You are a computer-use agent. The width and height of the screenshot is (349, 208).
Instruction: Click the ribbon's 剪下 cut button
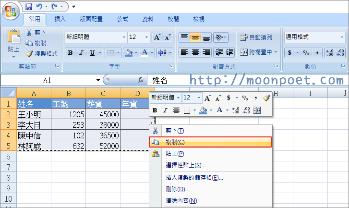click(36, 33)
